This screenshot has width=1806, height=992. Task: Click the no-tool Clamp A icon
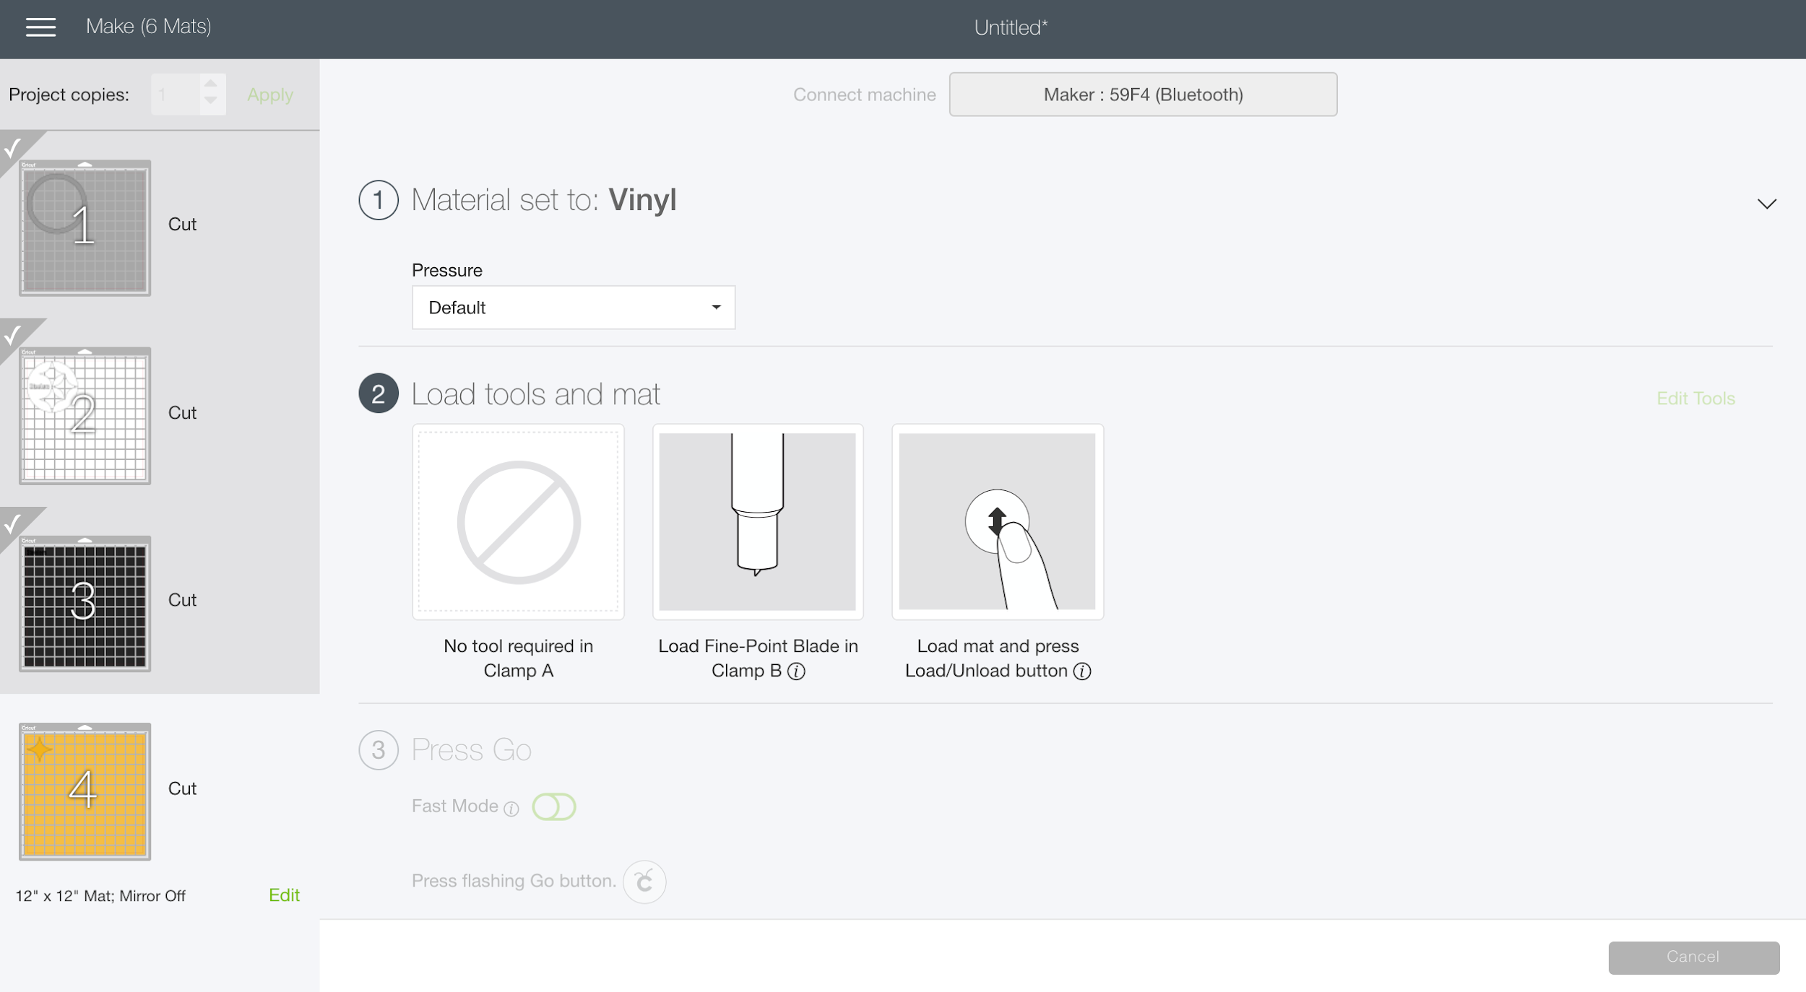[x=519, y=521]
